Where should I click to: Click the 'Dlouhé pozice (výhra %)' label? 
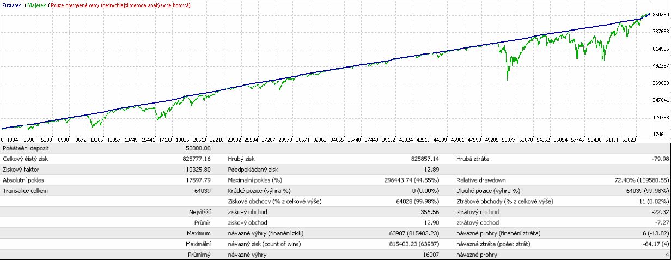489,190
